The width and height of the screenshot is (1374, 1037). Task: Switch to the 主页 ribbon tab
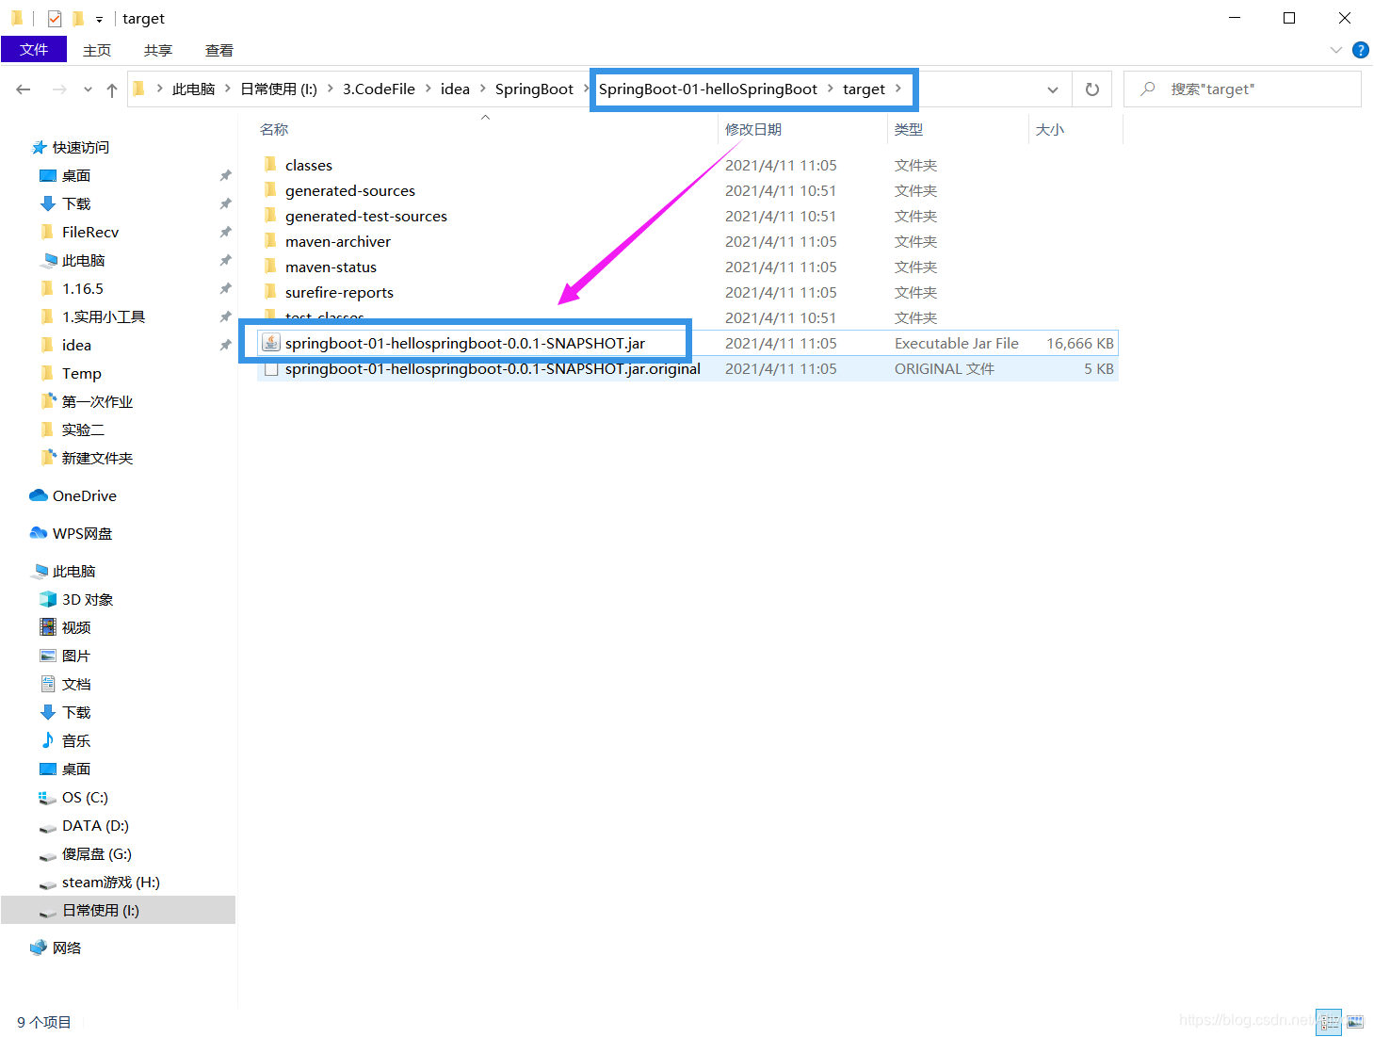click(x=97, y=50)
